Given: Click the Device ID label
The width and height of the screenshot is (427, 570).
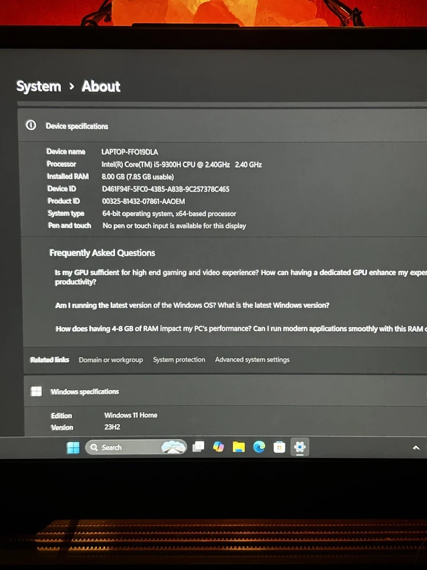Looking at the screenshot, I should [x=62, y=189].
